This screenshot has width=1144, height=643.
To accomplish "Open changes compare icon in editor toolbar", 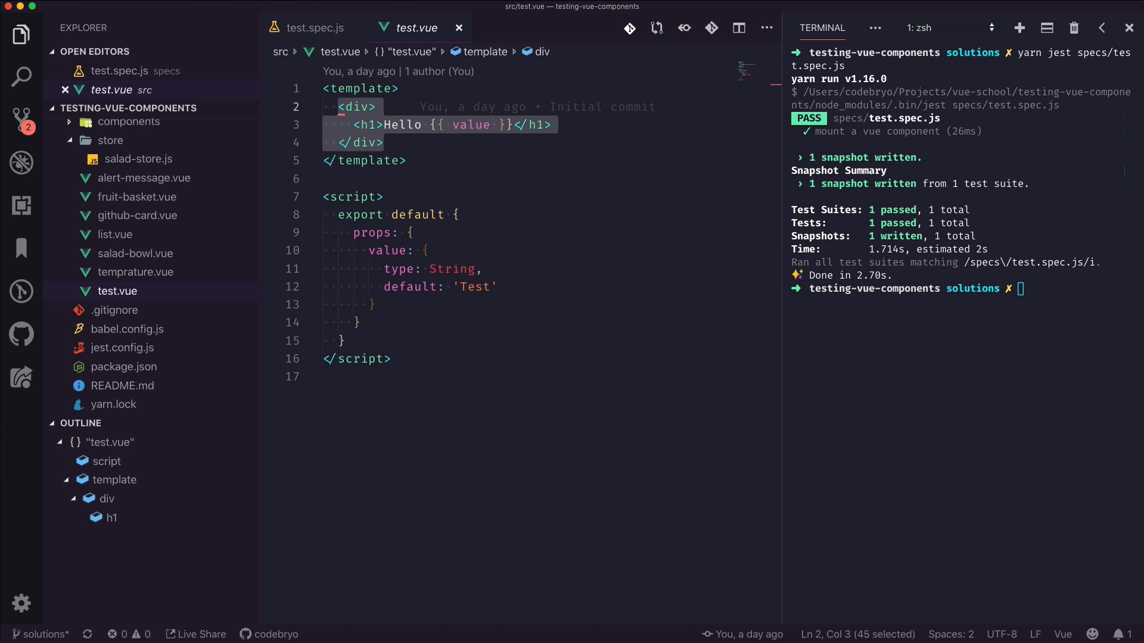I will 657,28.
